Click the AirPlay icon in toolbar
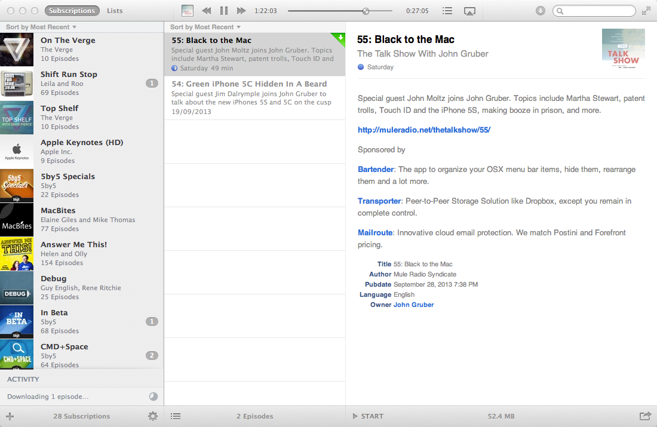The width and height of the screenshot is (657, 427). pos(469,11)
